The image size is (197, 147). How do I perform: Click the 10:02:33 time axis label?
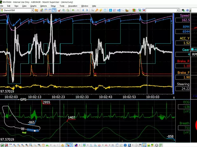82,97
